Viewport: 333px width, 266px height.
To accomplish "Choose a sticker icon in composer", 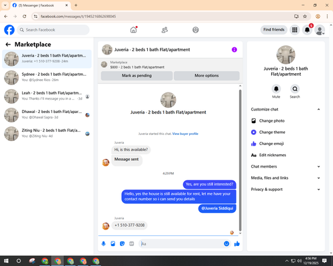I will [x=122, y=244].
